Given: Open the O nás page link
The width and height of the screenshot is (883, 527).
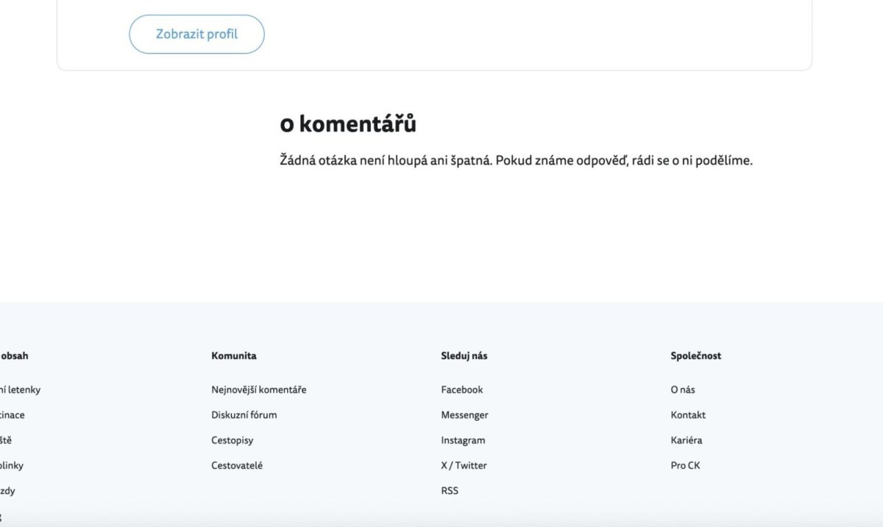Looking at the screenshot, I should tap(682, 390).
